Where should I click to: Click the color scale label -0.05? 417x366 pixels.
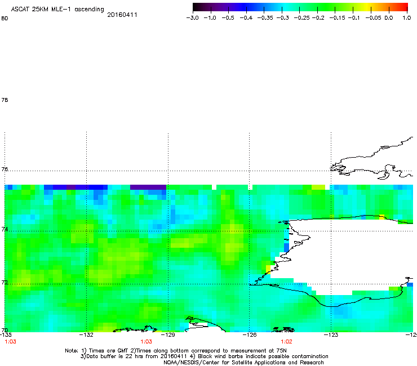(x=374, y=18)
